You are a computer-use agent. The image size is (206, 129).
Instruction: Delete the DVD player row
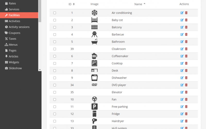pos(186,85)
